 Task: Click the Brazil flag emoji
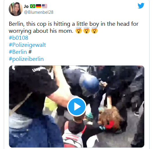33,6
